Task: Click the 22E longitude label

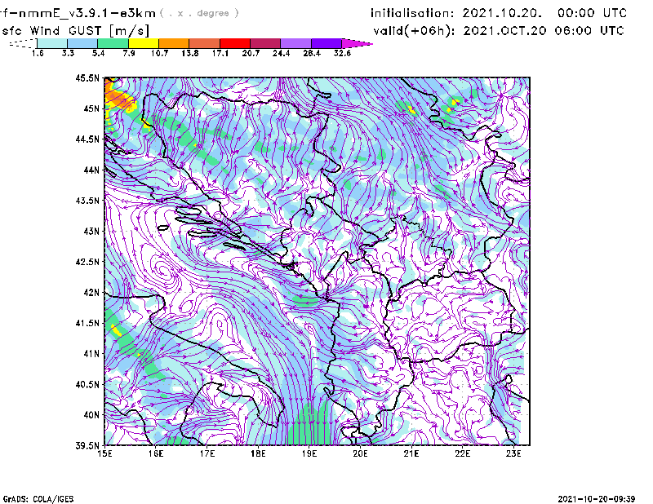Action: 462,453
